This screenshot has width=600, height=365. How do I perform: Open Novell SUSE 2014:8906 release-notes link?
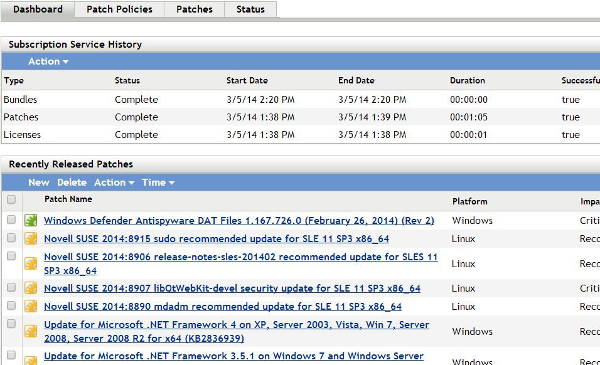[240, 264]
